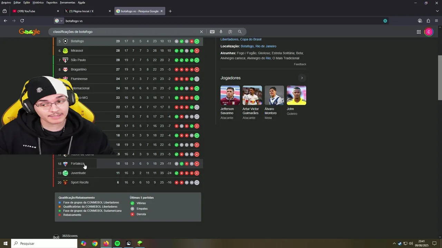Open the Windows Start menu
Screen dimensions: 442x248
click(6, 244)
